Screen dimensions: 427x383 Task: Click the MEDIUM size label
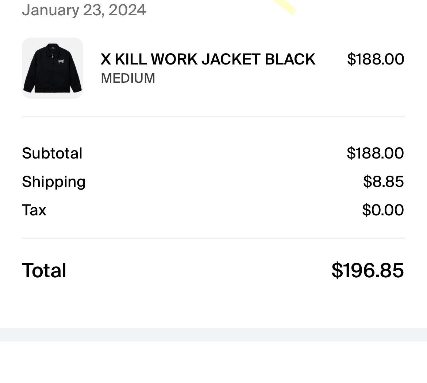tap(127, 78)
